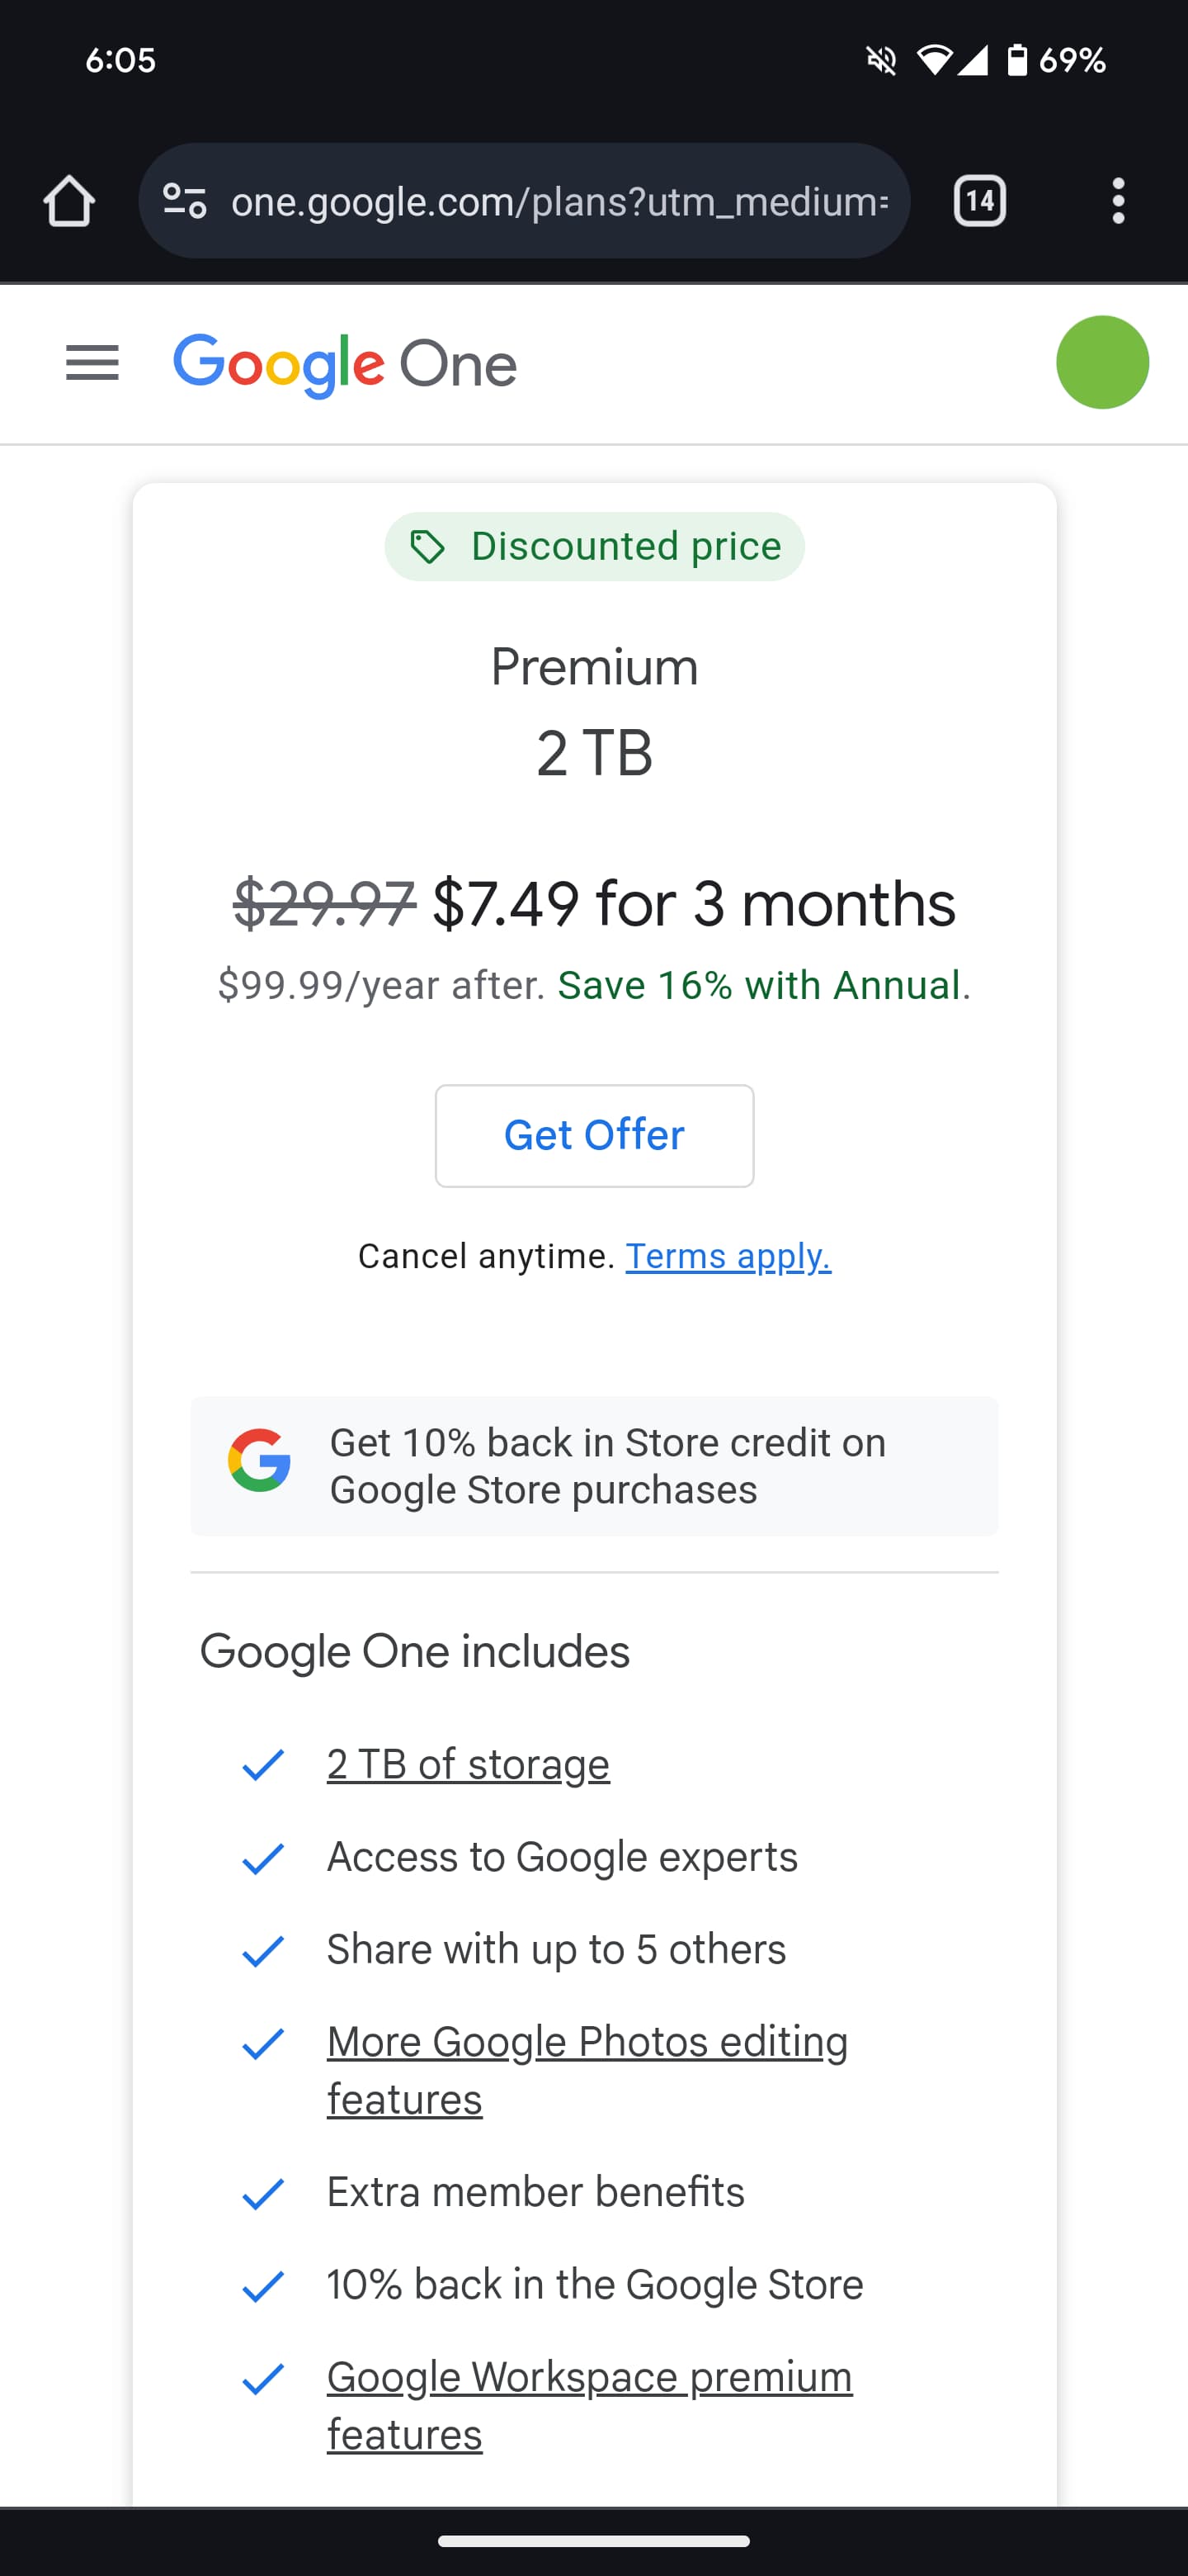Viewport: 1188px width, 2576px height.
Task: Tap the battery status icon showing 69%
Action: point(1017,61)
